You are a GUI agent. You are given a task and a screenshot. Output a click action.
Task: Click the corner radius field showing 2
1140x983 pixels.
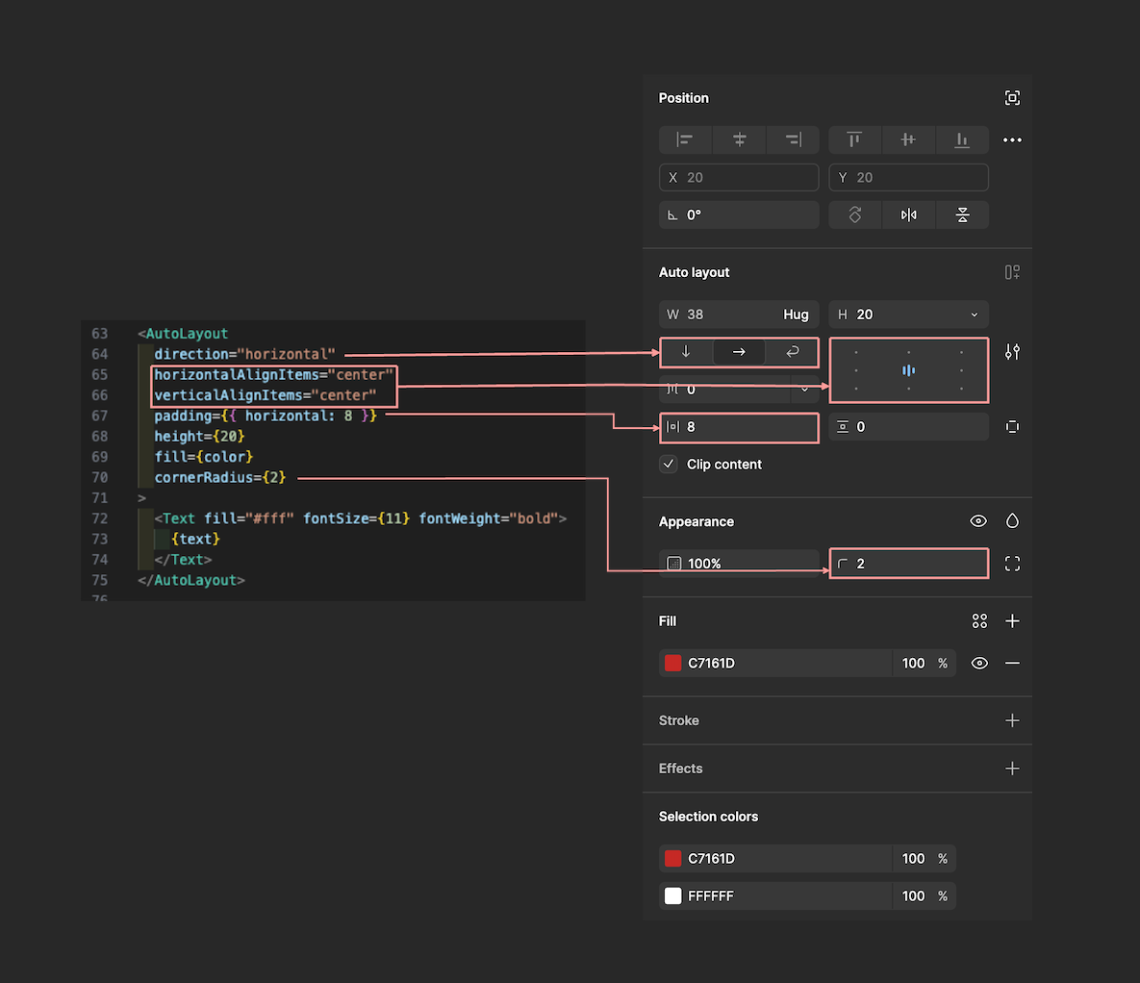click(908, 564)
